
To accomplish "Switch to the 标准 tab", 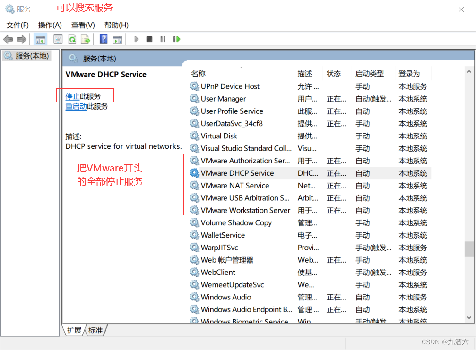I will [x=95, y=331].
